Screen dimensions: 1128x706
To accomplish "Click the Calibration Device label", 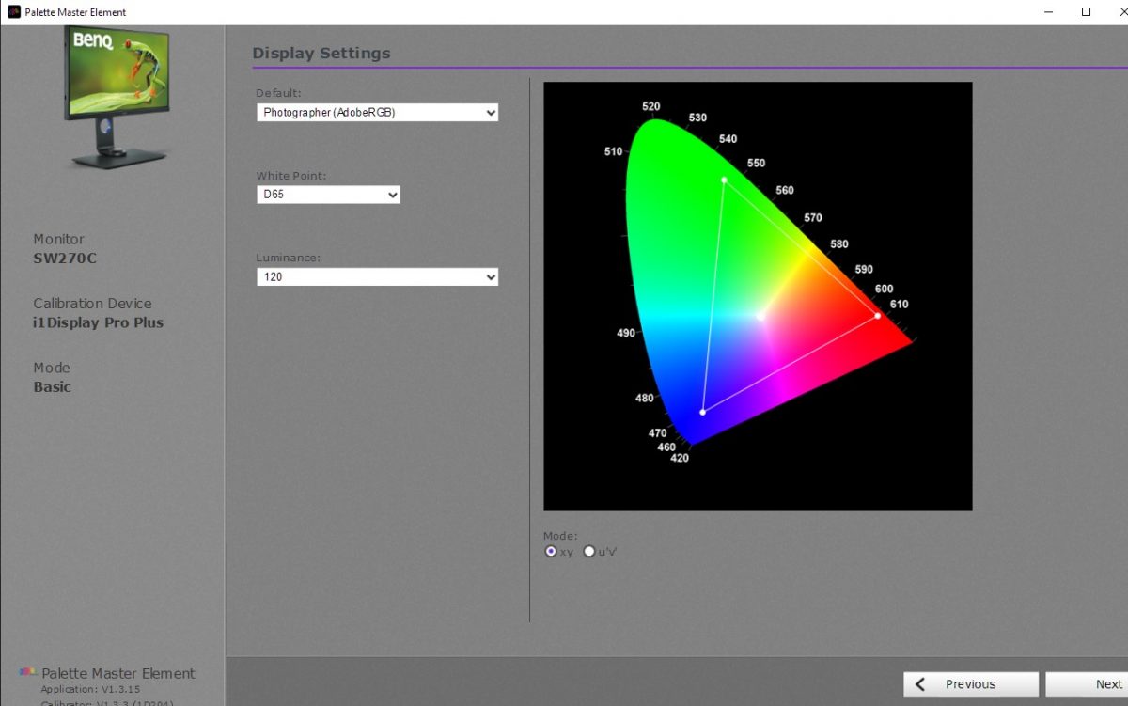I will click(92, 304).
